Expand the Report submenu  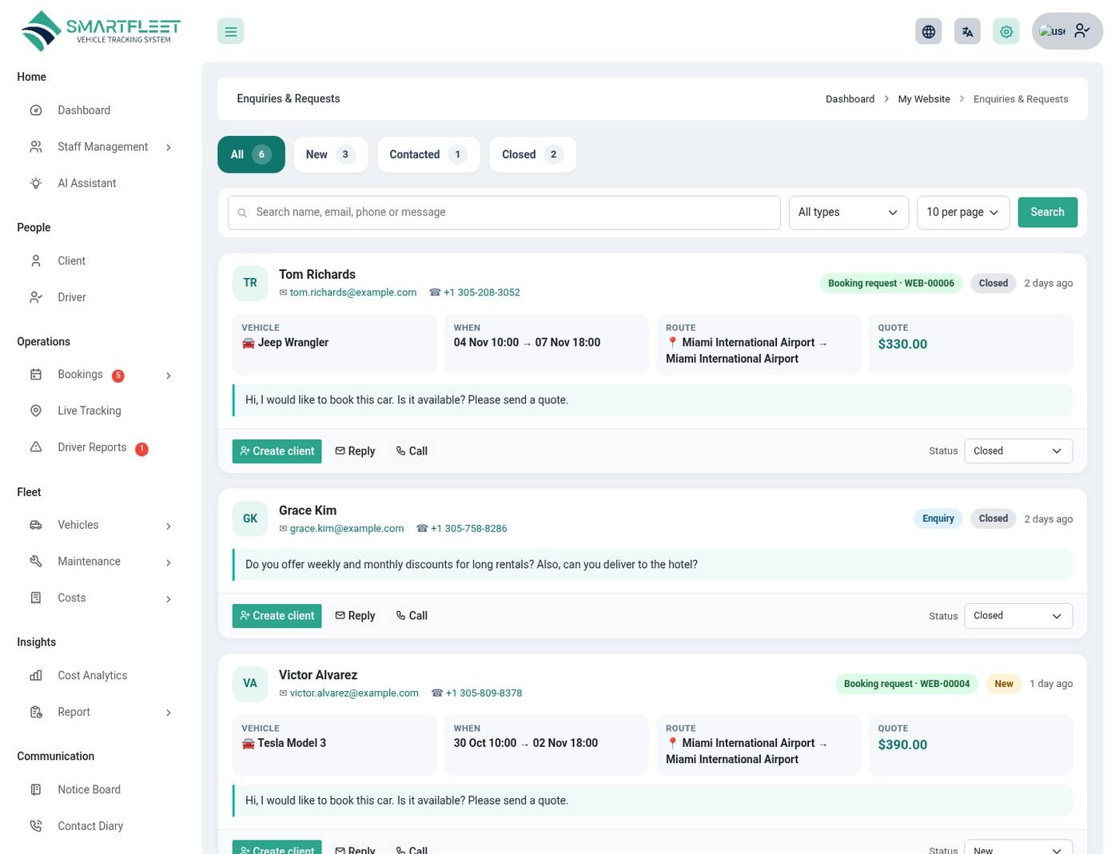168,713
